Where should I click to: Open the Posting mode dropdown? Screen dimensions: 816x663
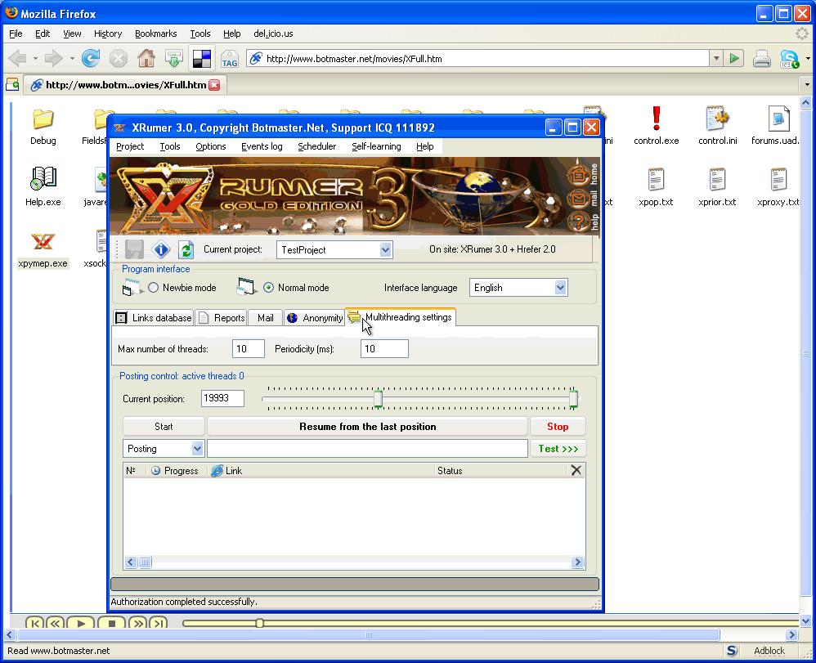click(x=197, y=449)
